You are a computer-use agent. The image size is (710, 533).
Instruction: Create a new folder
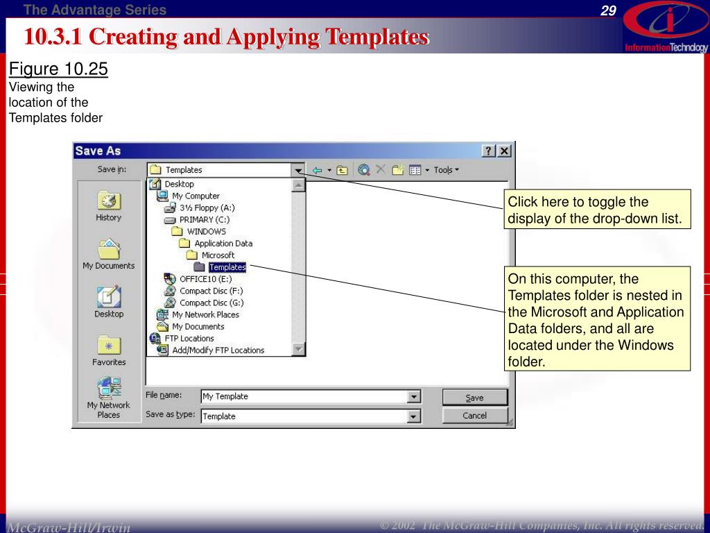(x=397, y=170)
